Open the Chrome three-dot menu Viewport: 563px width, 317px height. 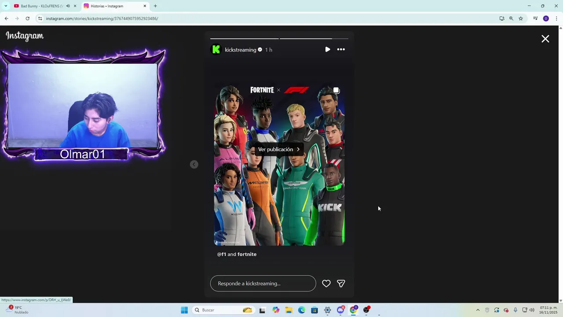point(556,18)
